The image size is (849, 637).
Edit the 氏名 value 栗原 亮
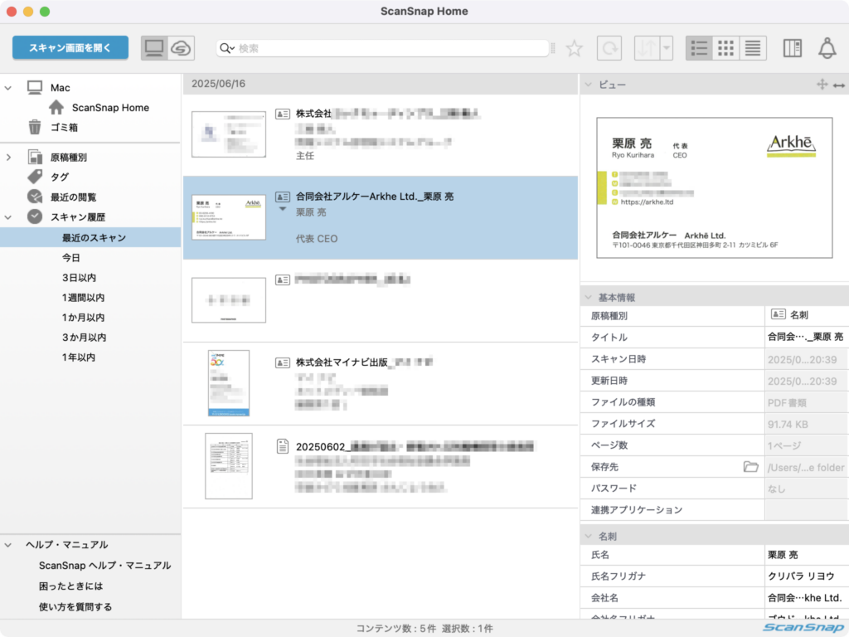tap(807, 555)
